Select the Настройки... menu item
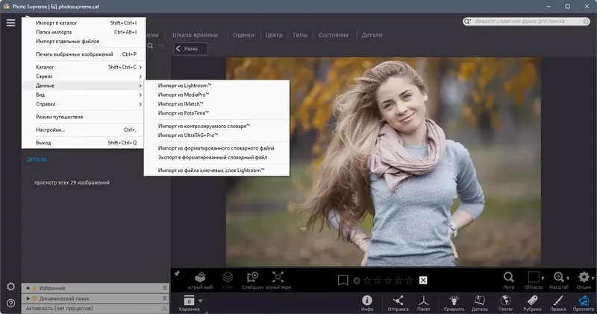 pos(51,129)
